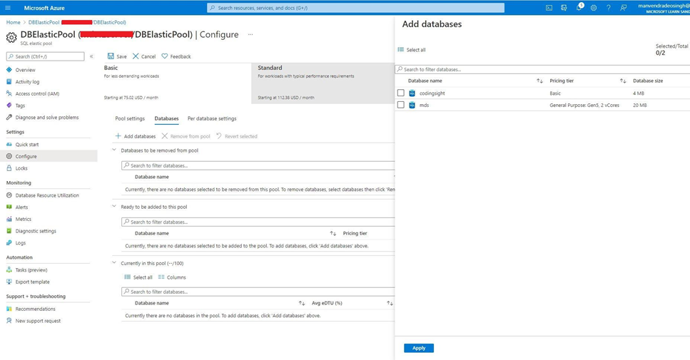Click the codingsight database name

click(x=432, y=93)
